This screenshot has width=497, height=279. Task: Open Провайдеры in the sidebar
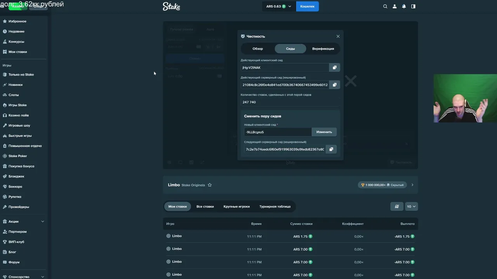19,207
